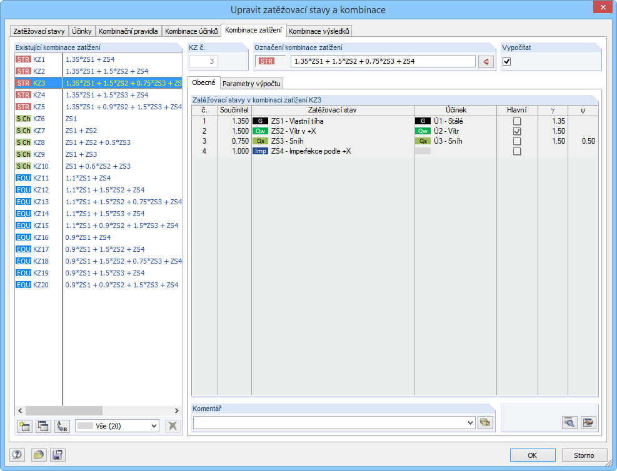Select EQU combination KZ13
This screenshot has height=471, width=617.
click(x=98, y=202)
